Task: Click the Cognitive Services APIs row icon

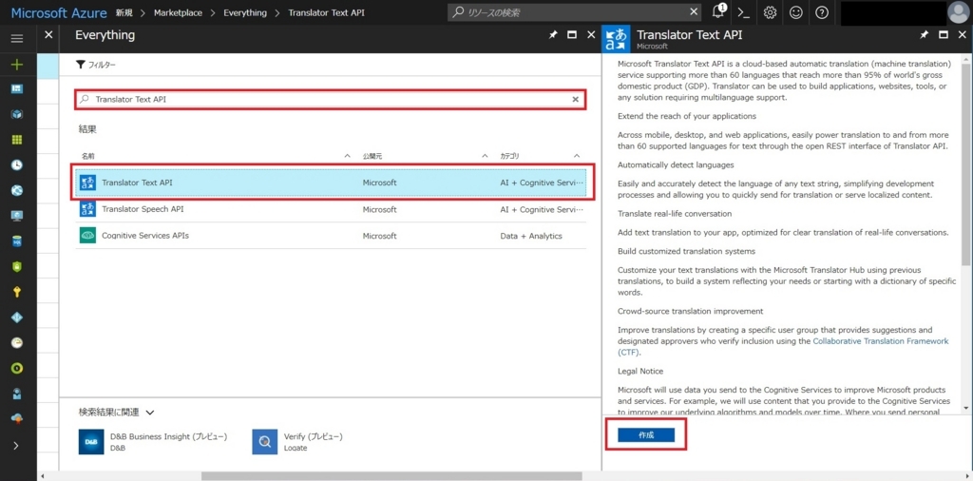Action: tap(87, 236)
